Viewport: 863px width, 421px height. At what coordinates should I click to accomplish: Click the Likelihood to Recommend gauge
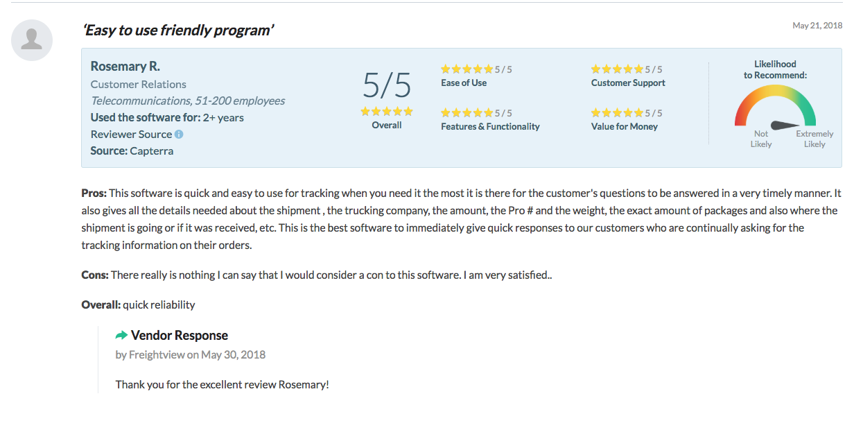click(x=775, y=106)
